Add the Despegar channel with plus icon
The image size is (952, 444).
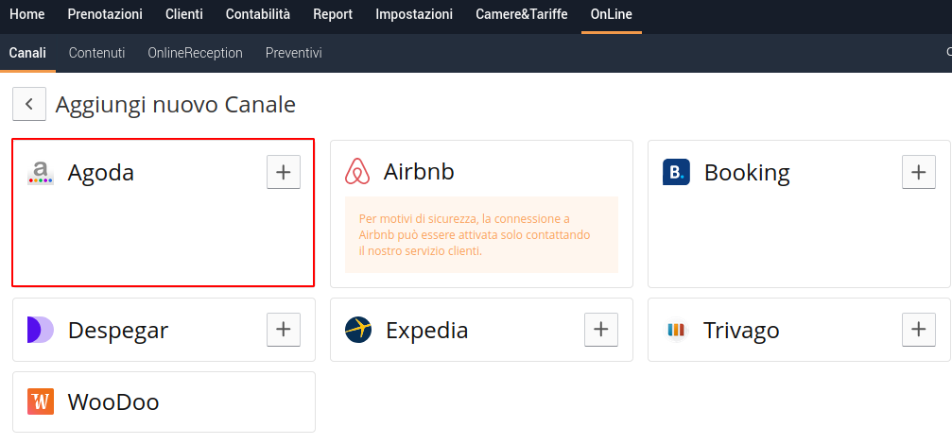click(284, 330)
